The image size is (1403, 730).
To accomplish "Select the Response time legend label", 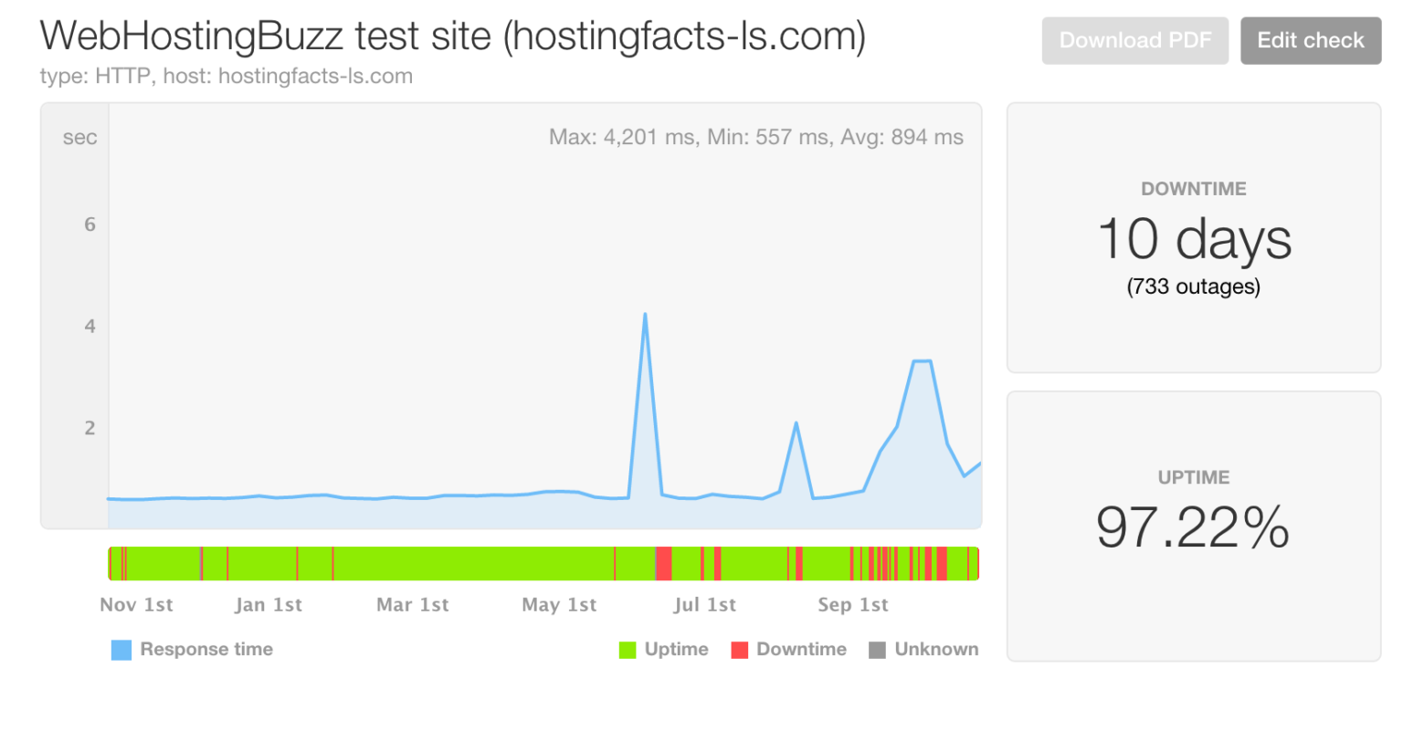I will pos(206,649).
